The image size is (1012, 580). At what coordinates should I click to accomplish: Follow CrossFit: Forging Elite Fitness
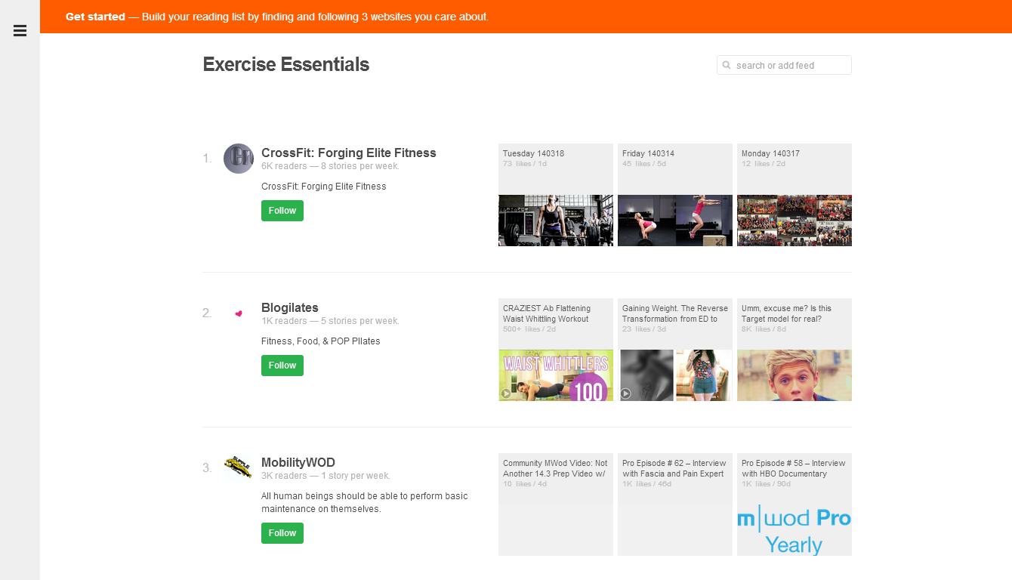click(x=282, y=211)
